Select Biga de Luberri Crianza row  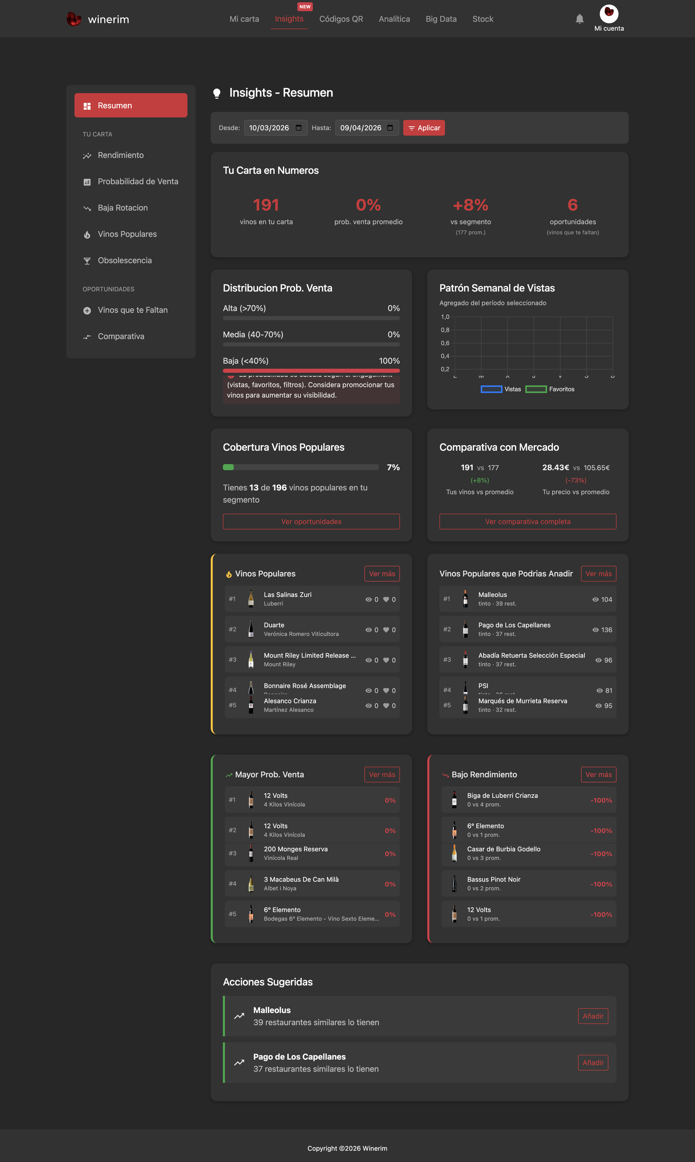tap(529, 800)
